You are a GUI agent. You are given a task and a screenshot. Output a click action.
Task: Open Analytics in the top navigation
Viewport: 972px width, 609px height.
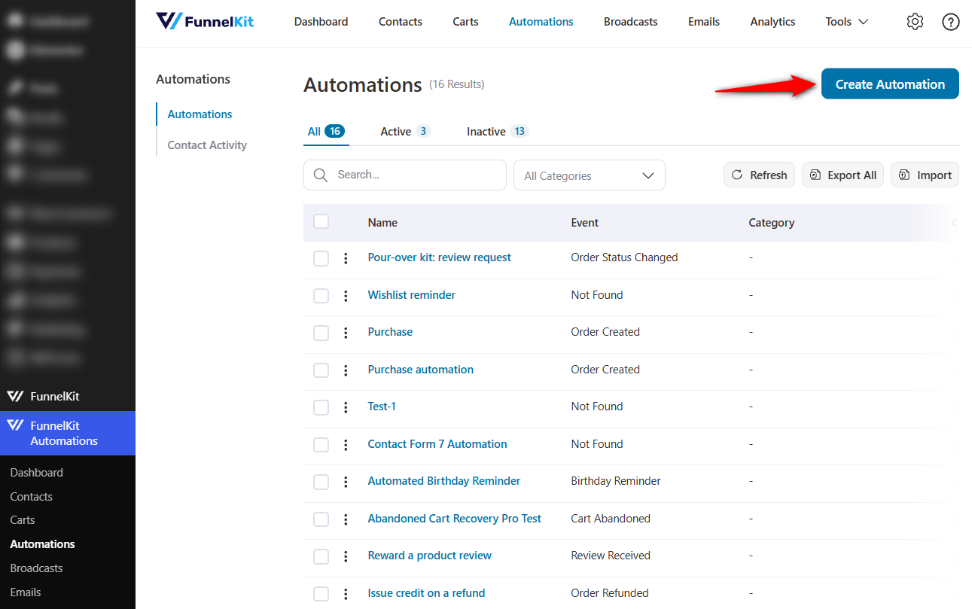[772, 22]
